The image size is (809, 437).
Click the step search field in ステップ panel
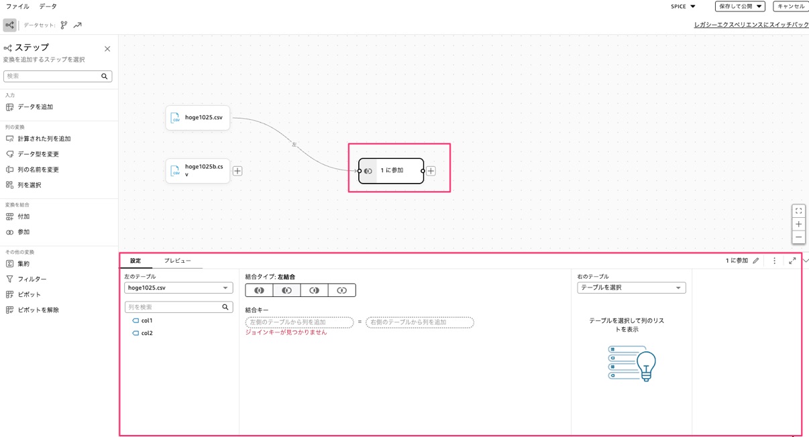point(52,76)
